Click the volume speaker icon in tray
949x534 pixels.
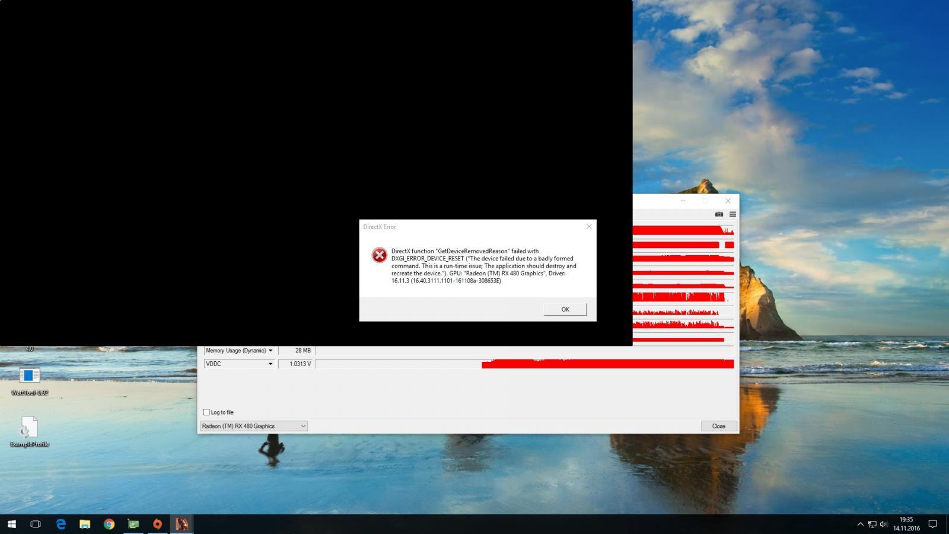coord(884,524)
